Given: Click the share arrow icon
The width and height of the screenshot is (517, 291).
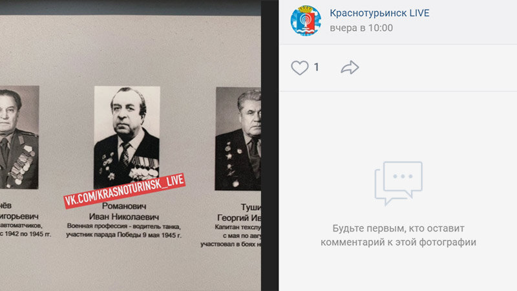Looking at the screenshot, I should coord(350,67).
